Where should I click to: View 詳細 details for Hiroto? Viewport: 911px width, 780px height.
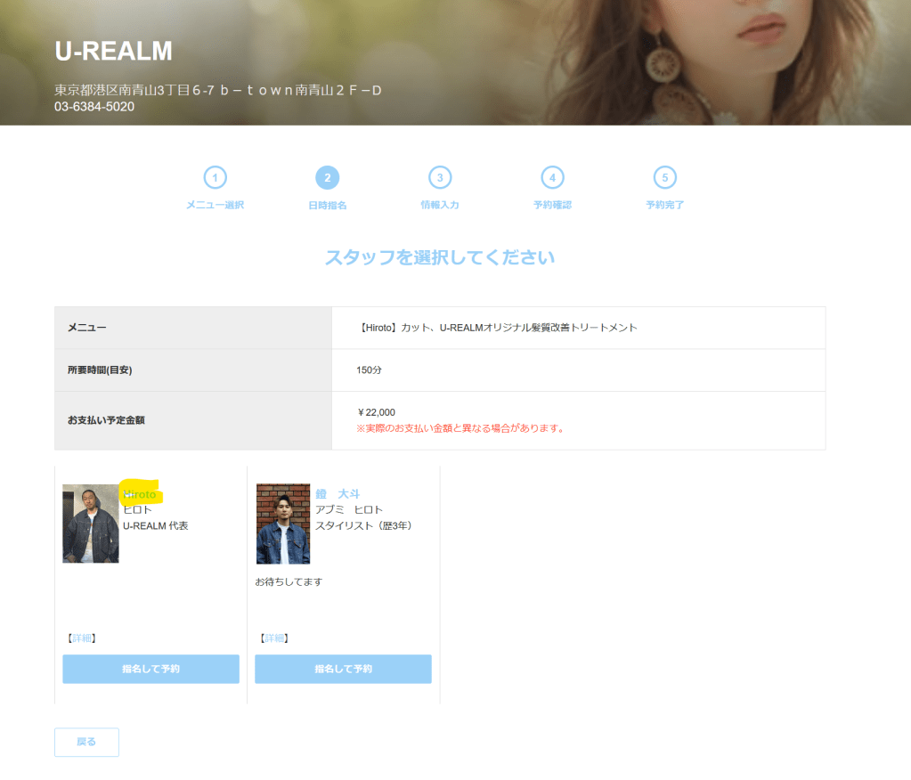click(81, 638)
